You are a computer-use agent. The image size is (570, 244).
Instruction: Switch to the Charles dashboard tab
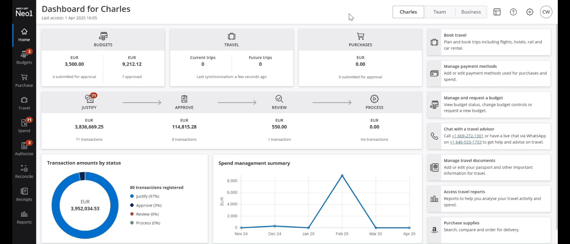[408, 12]
